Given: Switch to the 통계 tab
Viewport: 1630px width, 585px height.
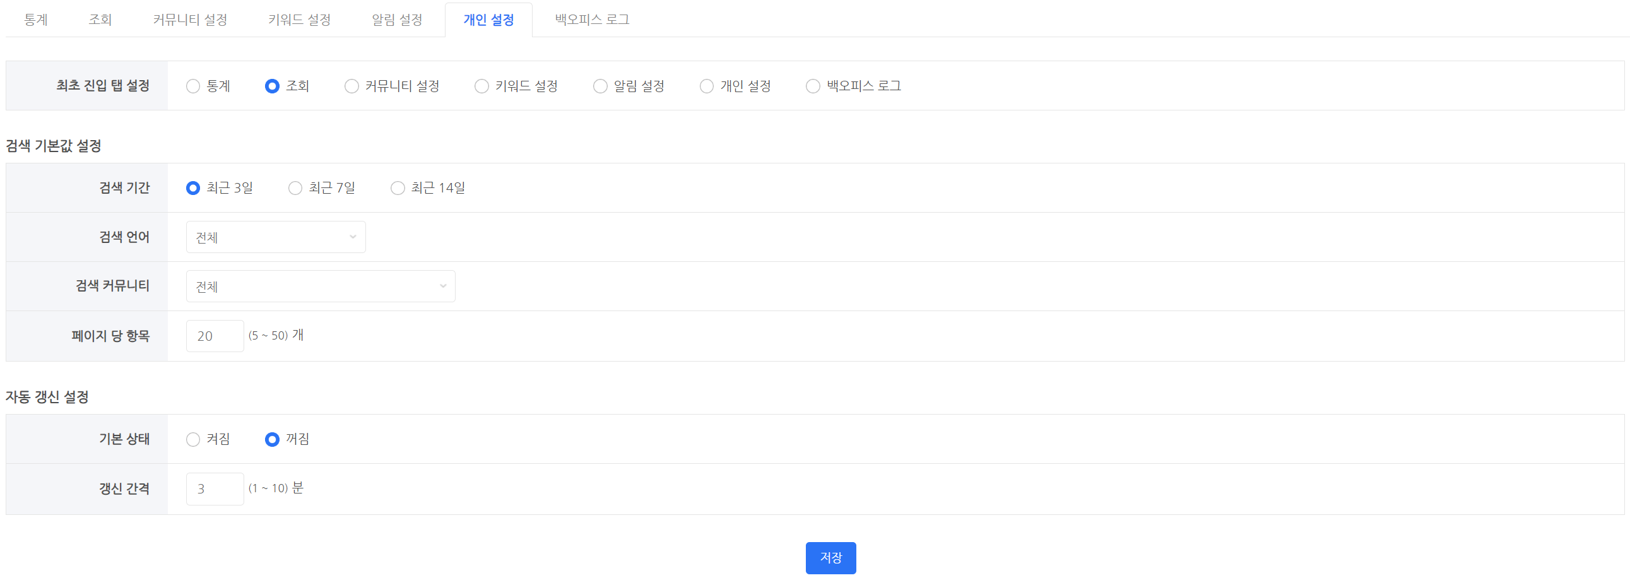Looking at the screenshot, I should pos(36,20).
